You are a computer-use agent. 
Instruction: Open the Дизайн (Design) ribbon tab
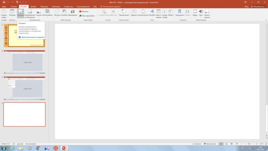[33, 6]
